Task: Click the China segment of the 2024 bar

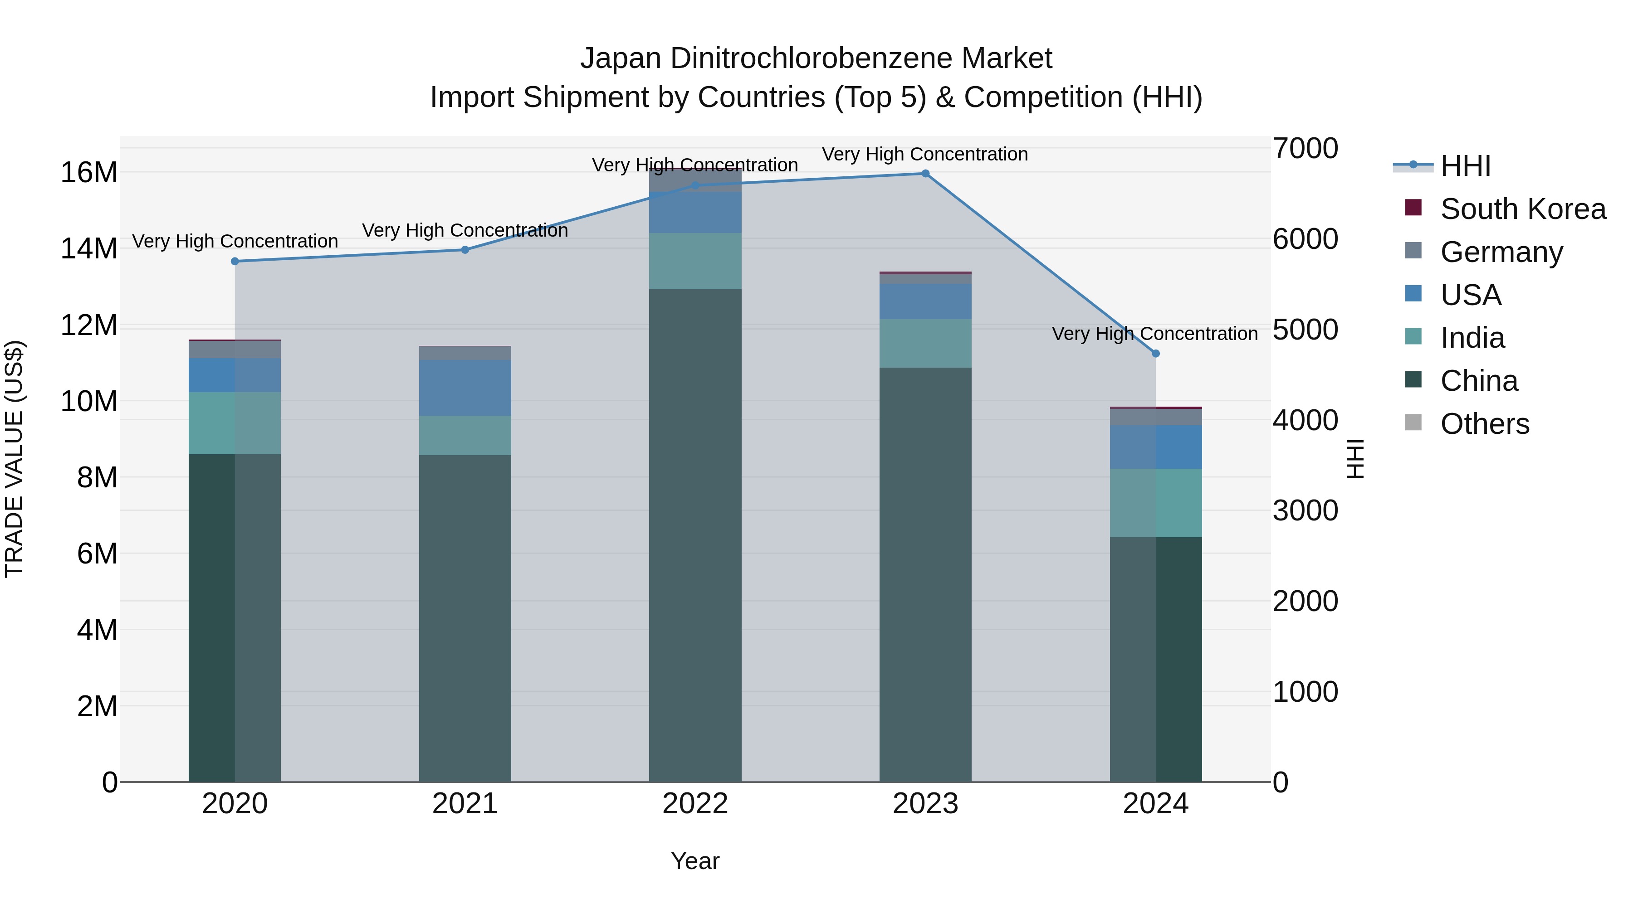Action: (1155, 660)
